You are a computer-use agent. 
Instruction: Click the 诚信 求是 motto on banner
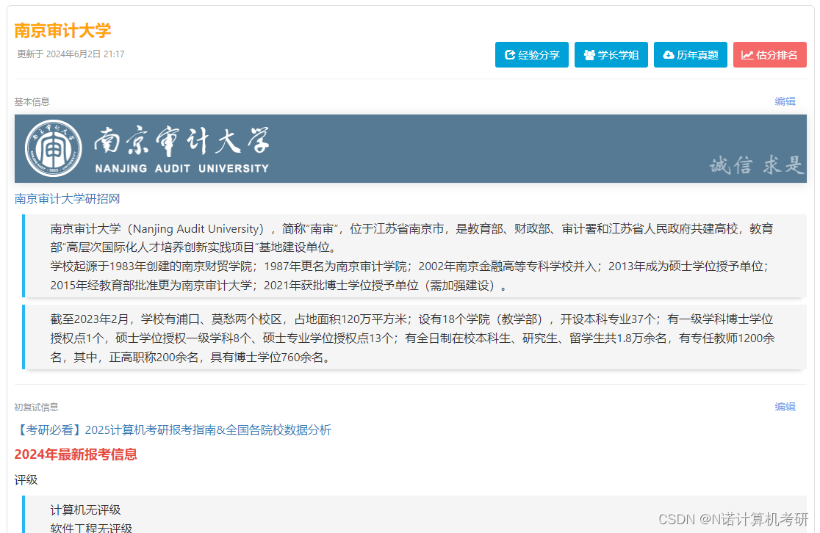(x=756, y=165)
